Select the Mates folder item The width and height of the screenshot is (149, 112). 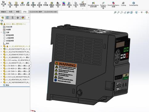coord(7,85)
